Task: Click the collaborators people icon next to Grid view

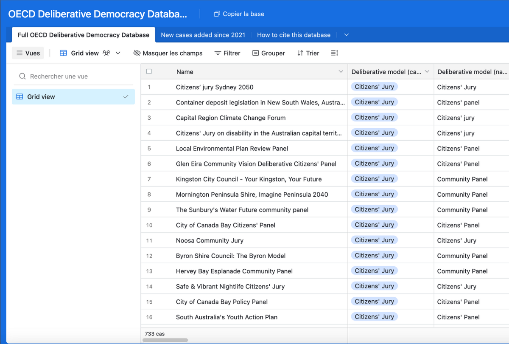Action: coord(106,53)
